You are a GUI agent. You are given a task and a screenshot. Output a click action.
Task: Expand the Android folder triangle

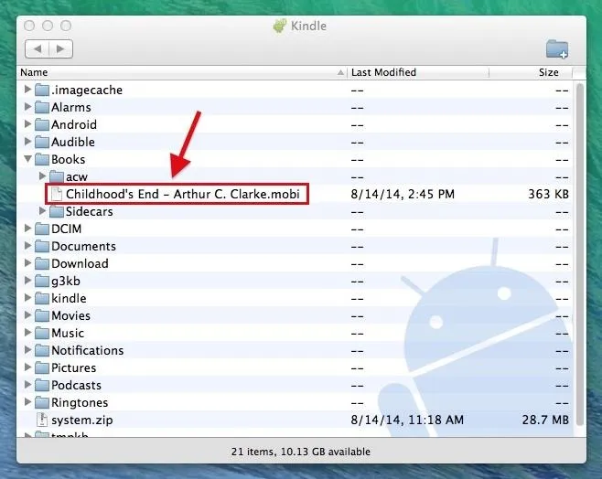27,124
